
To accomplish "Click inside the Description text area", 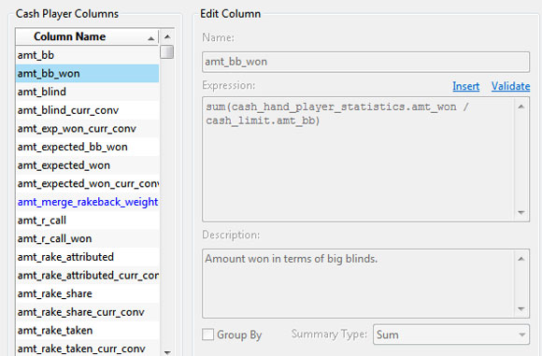I will [358, 283].
